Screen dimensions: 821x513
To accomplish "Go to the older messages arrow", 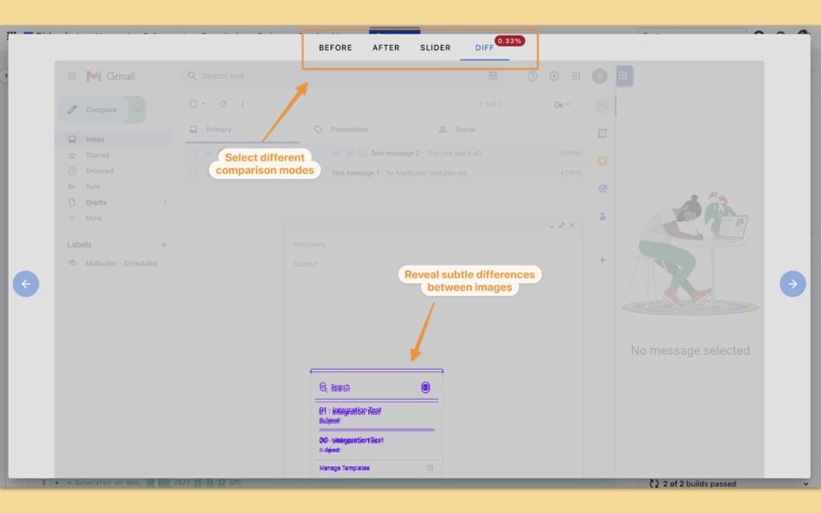I will coord(540,104).
